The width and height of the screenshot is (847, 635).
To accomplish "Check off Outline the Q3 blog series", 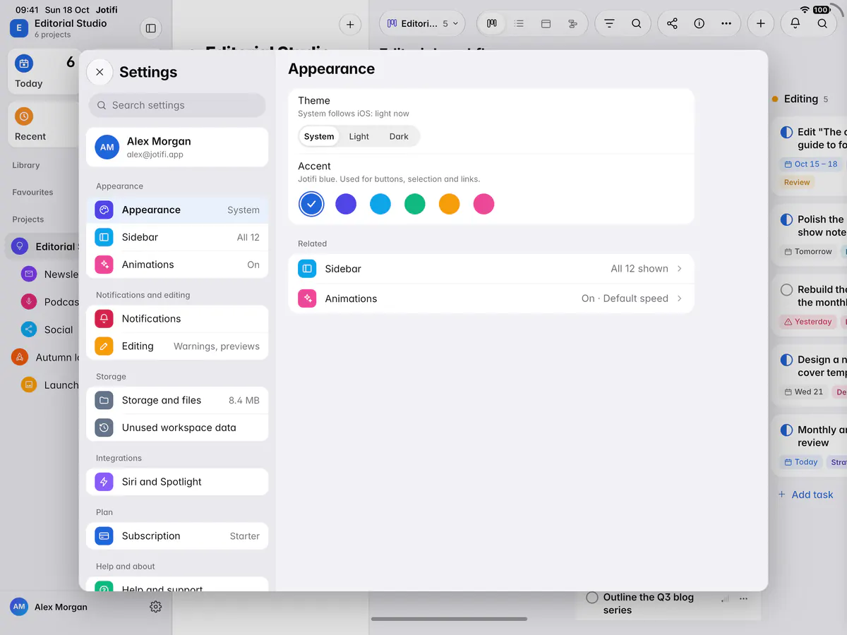I will pyautogui.click(x=592, y=598).
